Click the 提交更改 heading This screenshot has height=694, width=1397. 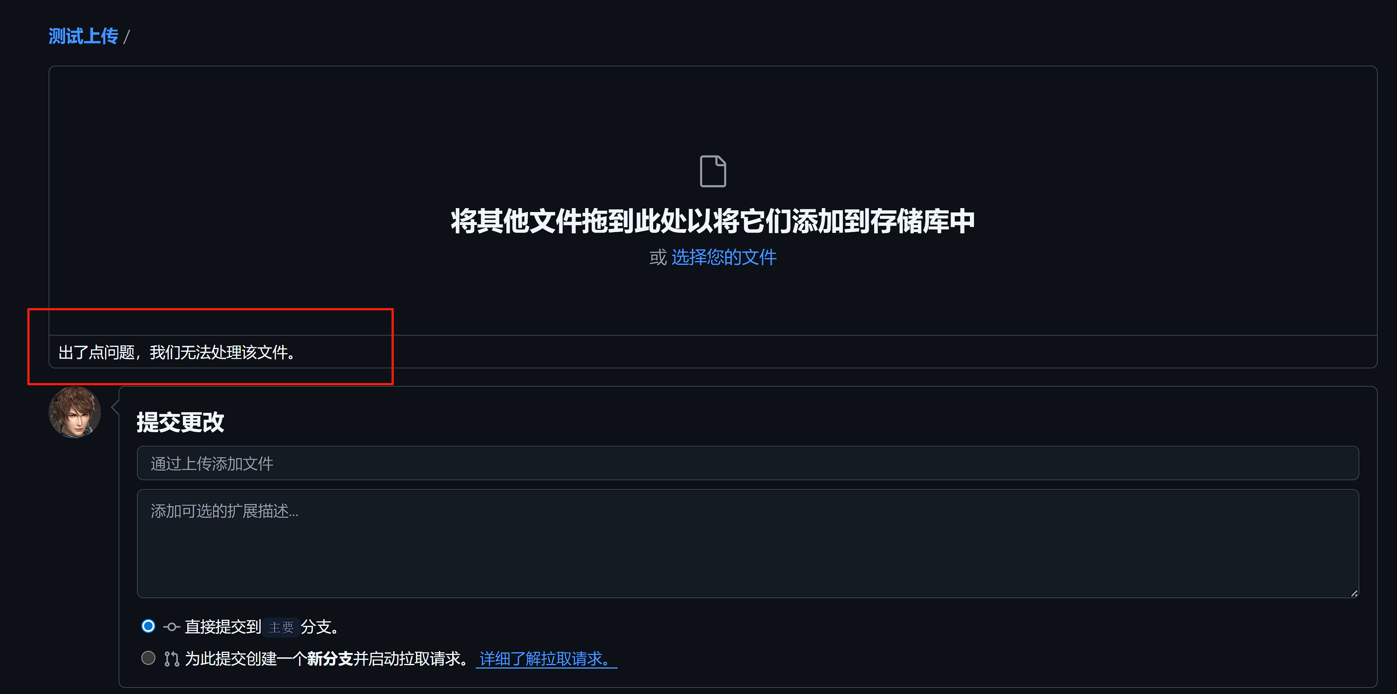(180, 422)
